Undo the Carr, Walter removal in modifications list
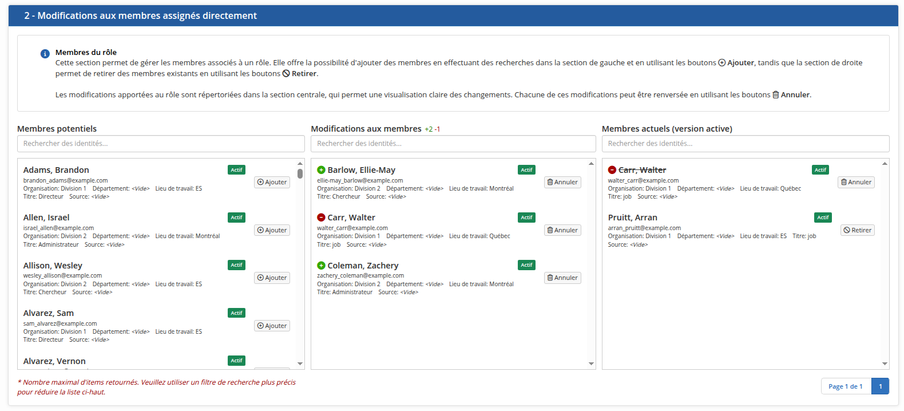The width and height of the screenshot is (904, 411). point(562,230)
